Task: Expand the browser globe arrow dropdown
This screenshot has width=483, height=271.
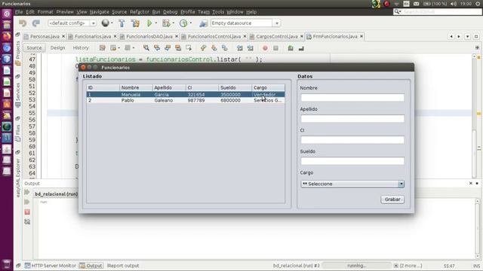Action: [x=112, y=23]
